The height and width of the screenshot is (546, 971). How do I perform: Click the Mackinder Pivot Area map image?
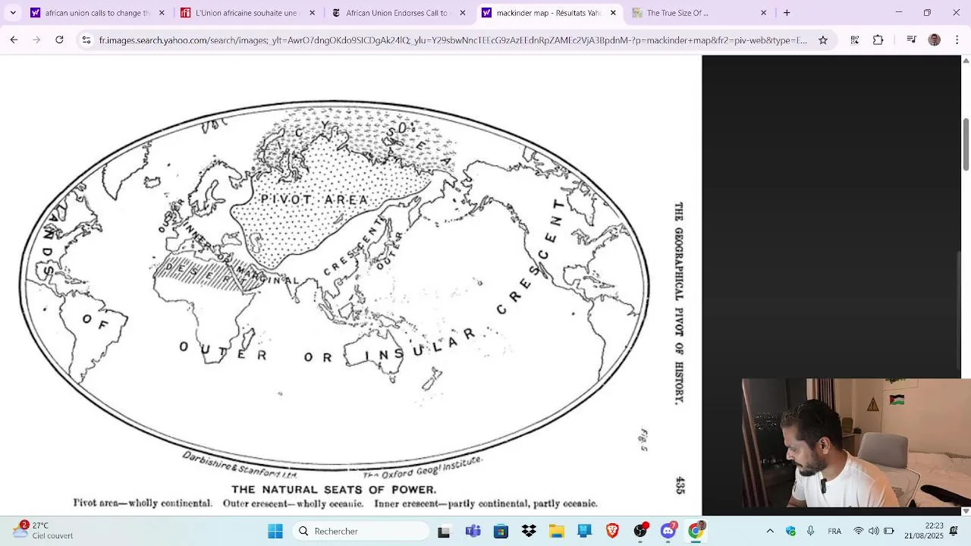point(350,285)
